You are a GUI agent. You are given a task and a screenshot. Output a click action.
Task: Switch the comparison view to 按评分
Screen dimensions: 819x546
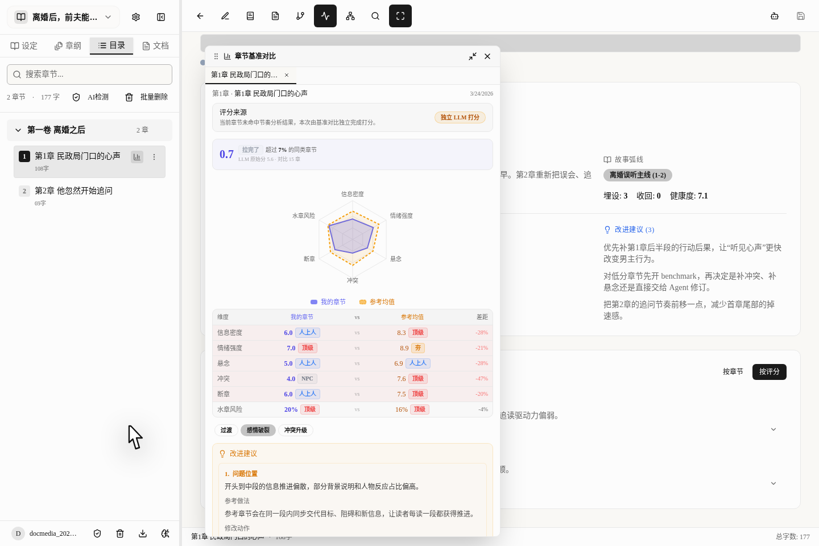[769, 371]
